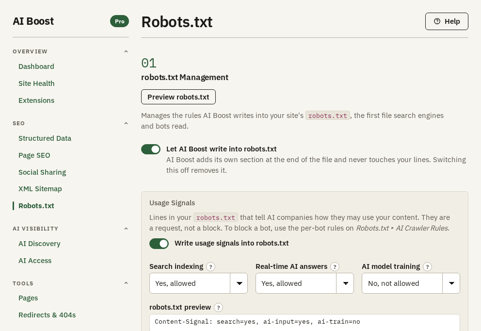Open the AI model training dropdown

pyautogui.click(x=410, y=283)
